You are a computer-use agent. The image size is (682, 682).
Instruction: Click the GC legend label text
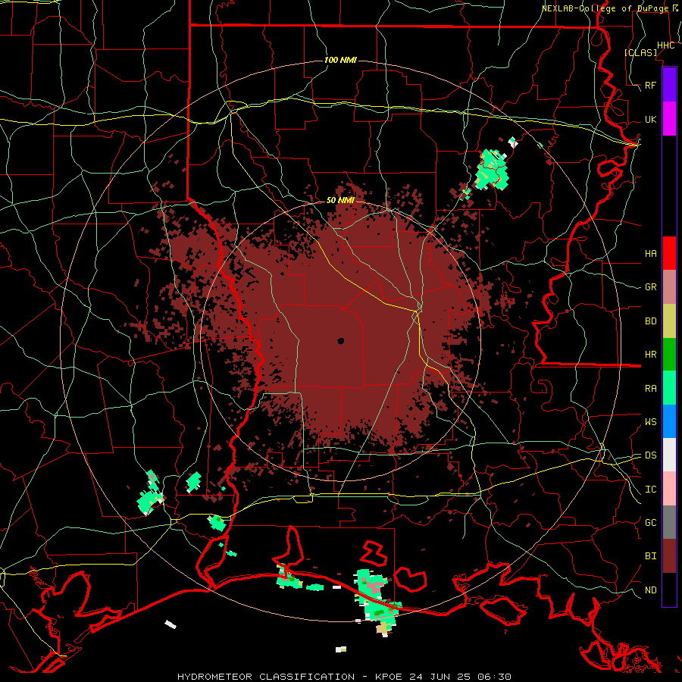650,522
